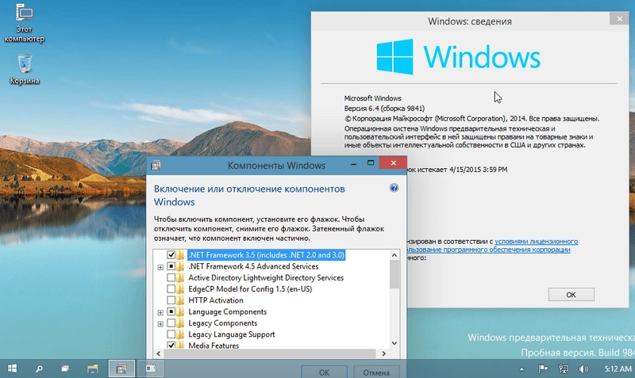Close the Windows: сведения window
Viewport: 635px width, 378px height.
point(619,18)
